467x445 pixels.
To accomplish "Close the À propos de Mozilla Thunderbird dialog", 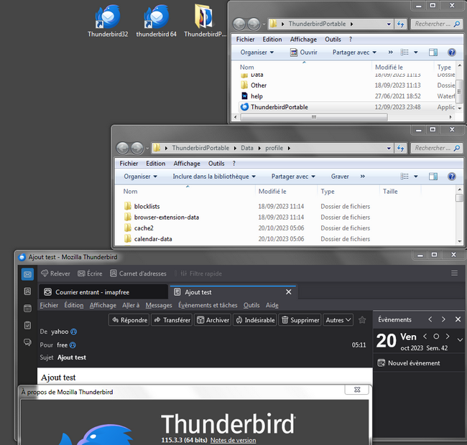I will point(357,390).
